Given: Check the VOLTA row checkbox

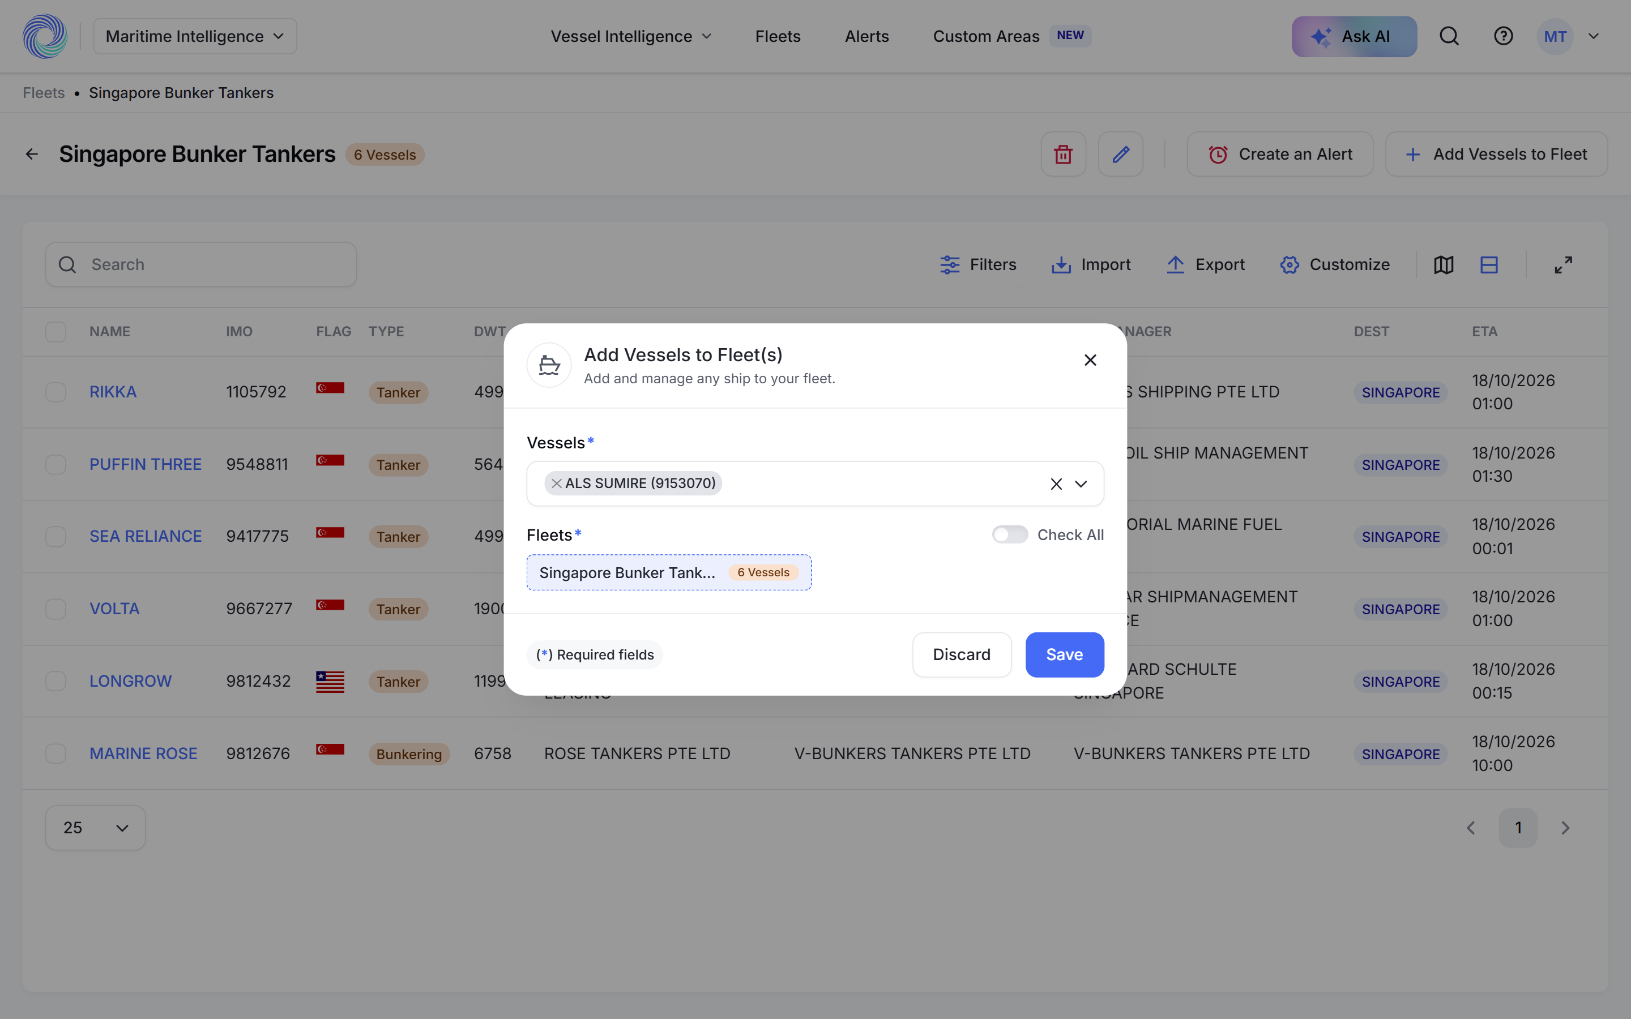Looking at the screenshot, I should coord(56,609).
